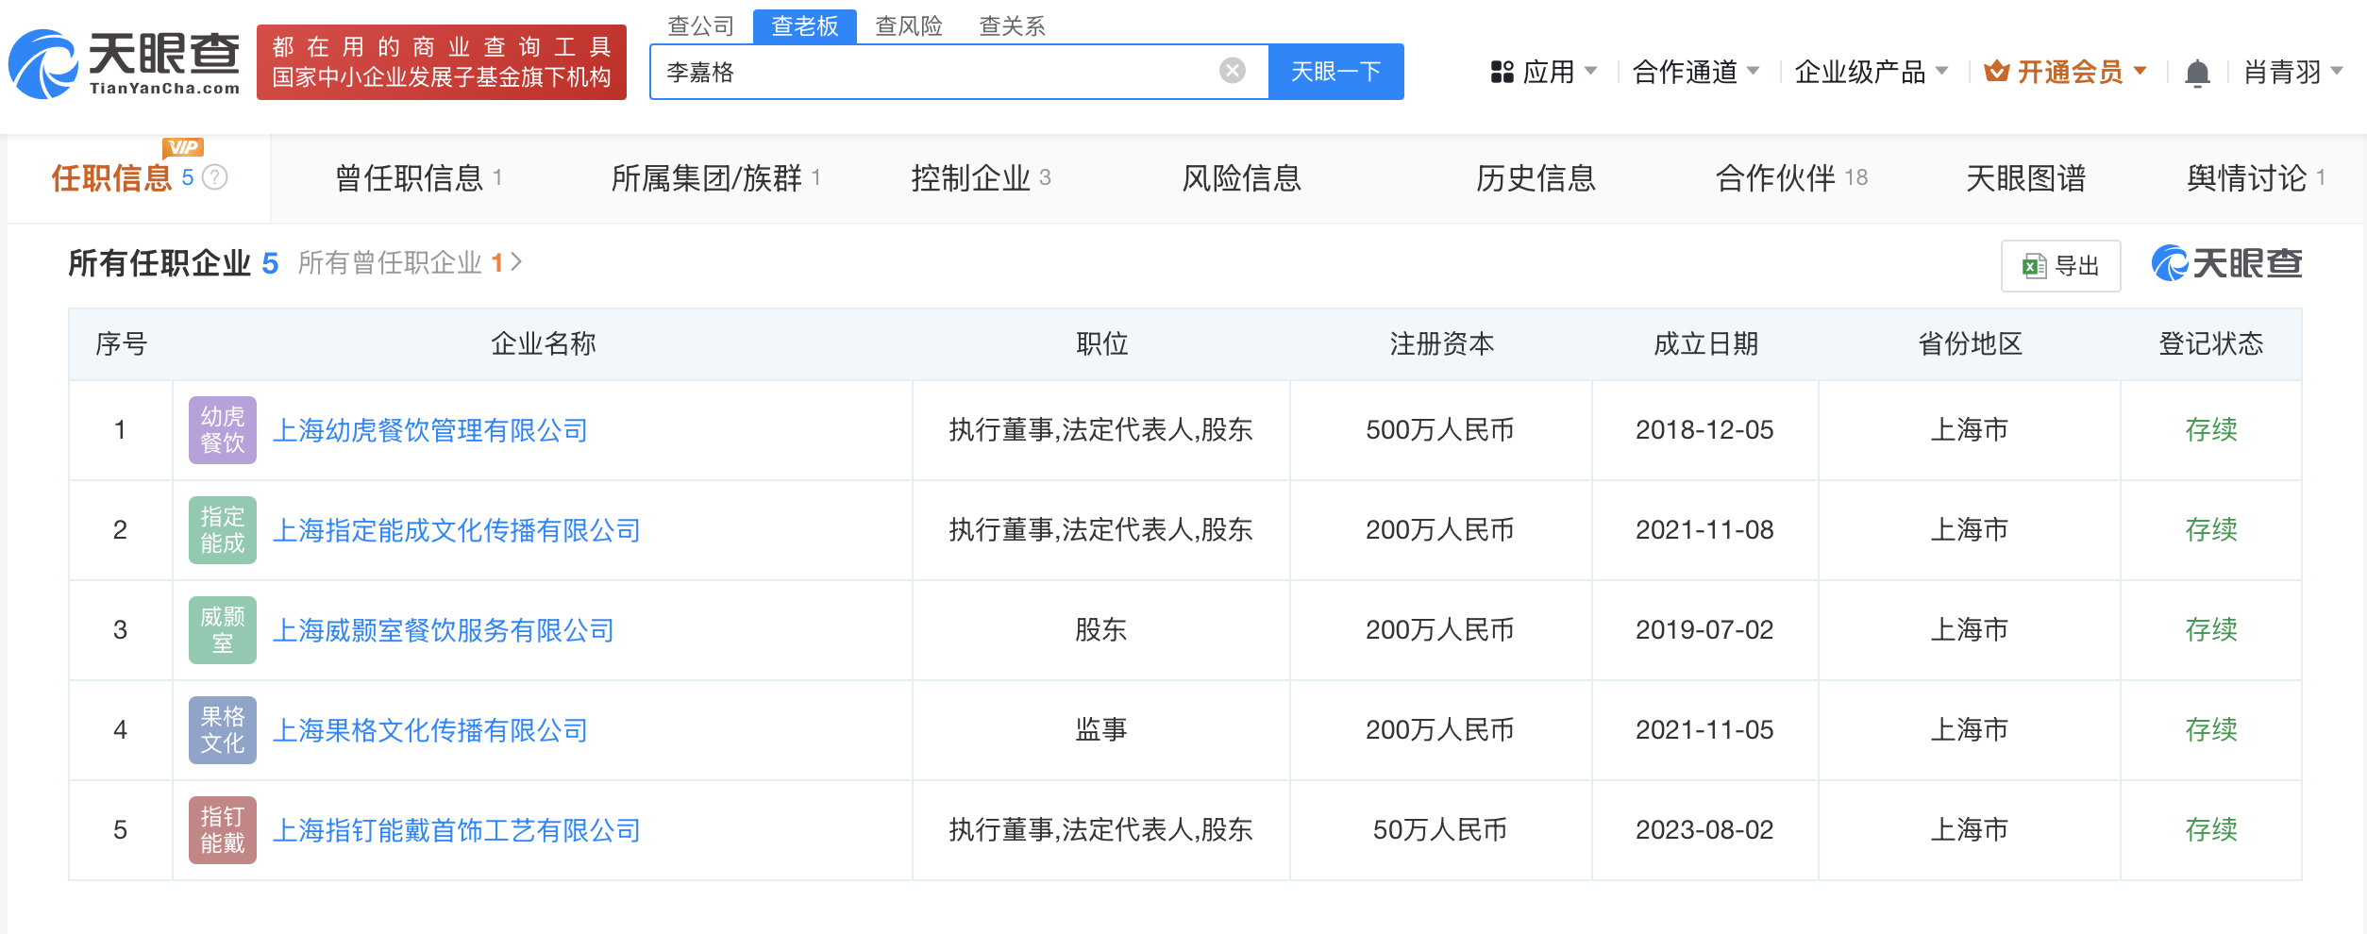Open the 风险信息 tab
This screenshot has width=2367, height=934.
(1242, 177)
